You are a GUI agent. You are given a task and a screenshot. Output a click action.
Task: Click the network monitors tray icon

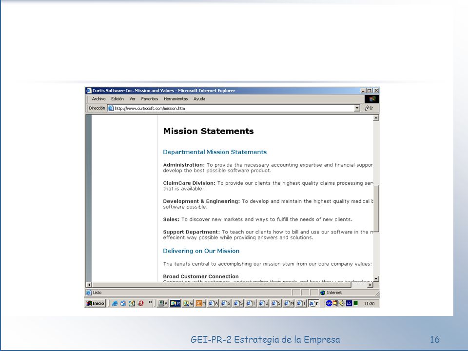click(335, 303)
